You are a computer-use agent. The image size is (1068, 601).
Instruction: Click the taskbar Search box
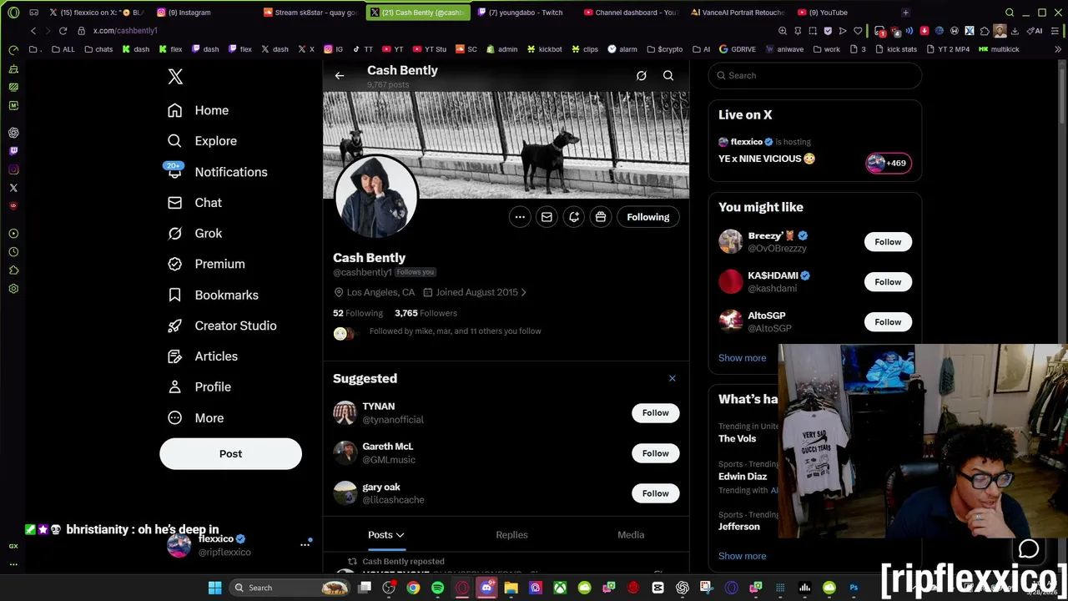pos(288,588)
